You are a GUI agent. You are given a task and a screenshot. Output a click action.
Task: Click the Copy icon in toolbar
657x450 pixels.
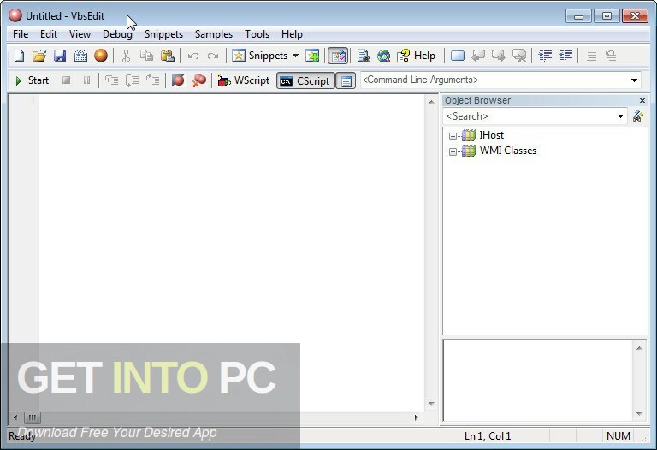click(x=146, y=56)
